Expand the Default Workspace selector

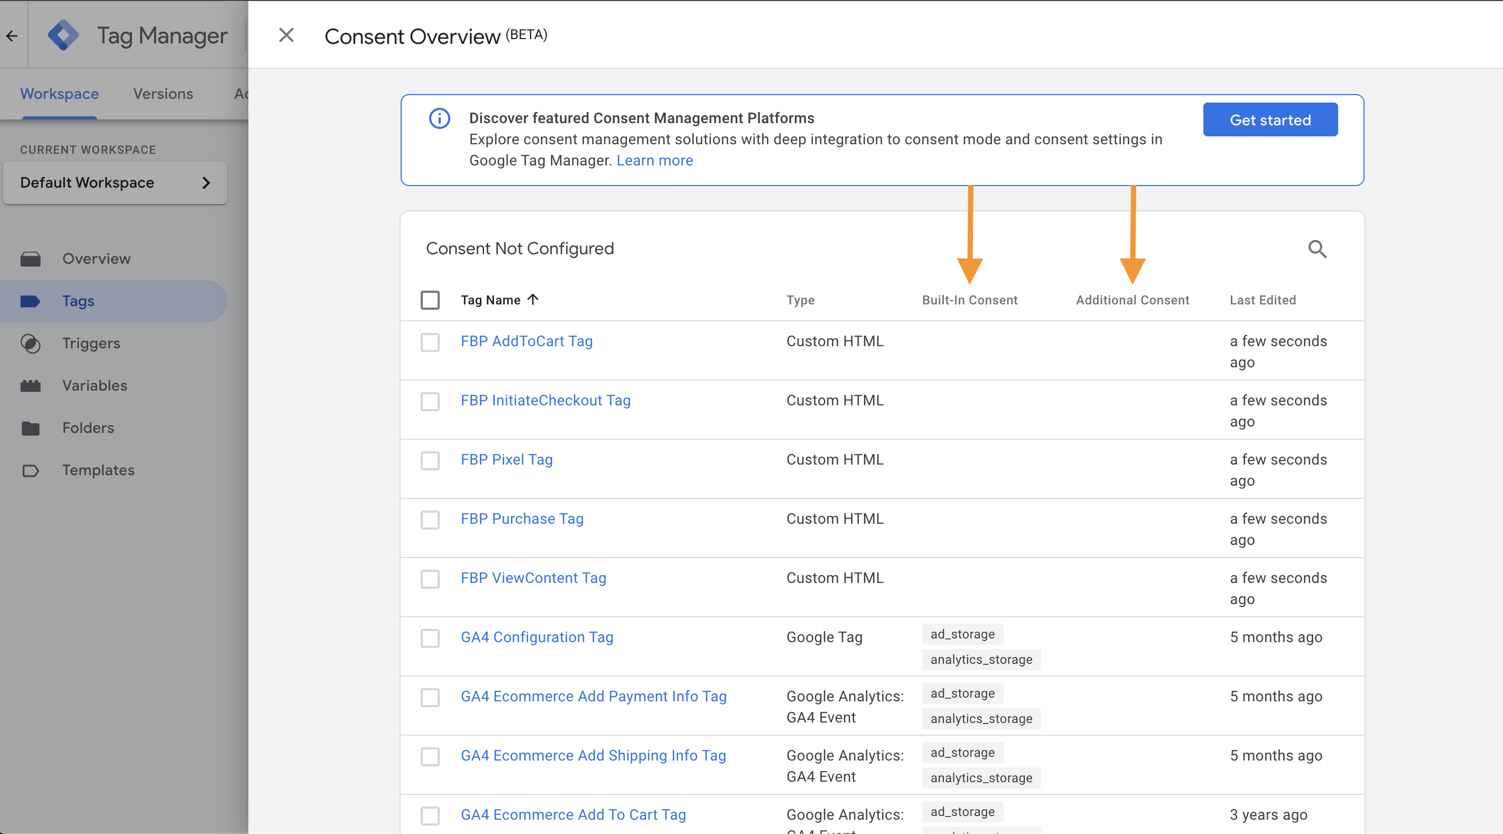point(115,183)
